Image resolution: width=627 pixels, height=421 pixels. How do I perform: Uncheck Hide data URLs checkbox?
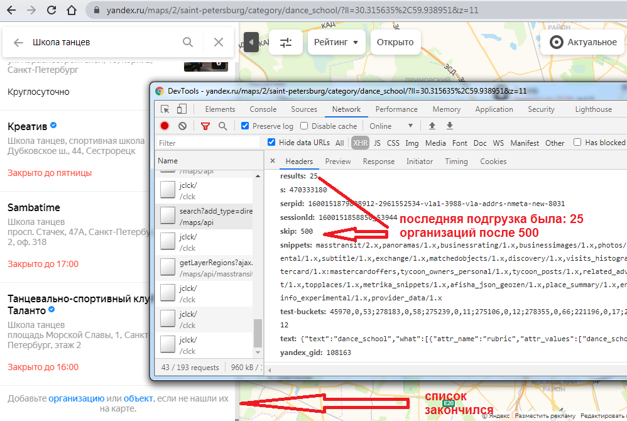pyautogui.click(x=271, y=143)
